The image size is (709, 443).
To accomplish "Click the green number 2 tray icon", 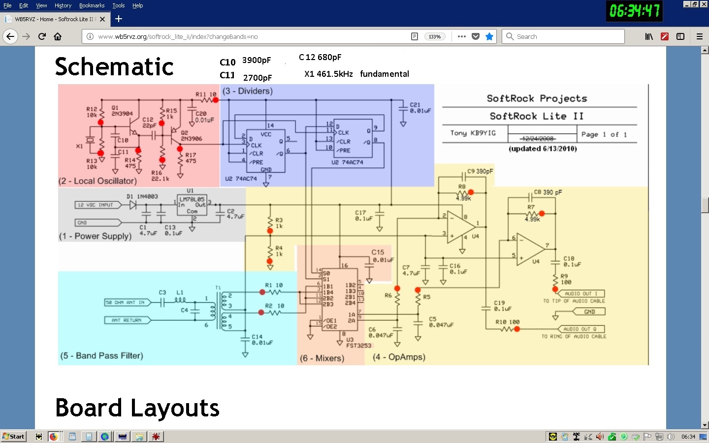I will pos(624,437).
